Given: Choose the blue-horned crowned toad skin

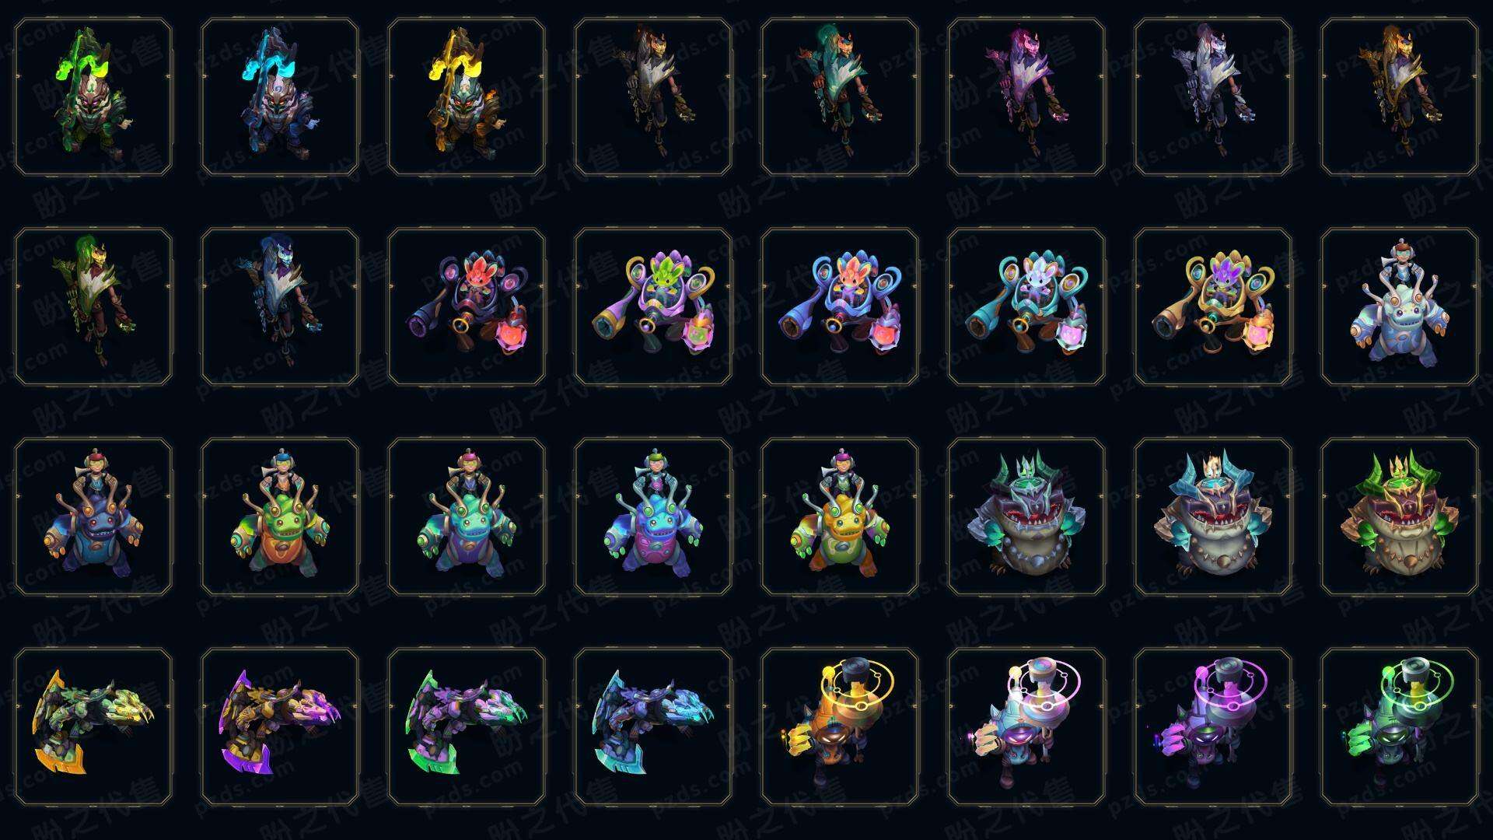Looking at the screenshot, I should pyautogui.click(x=1213, y=516).
